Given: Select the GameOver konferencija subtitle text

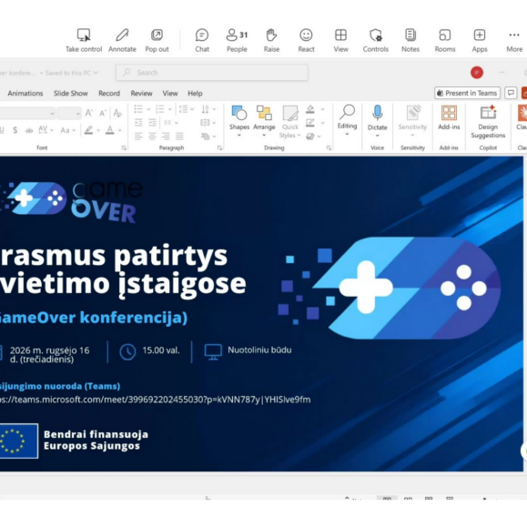Looking at the screenshot, I should 94,318.
